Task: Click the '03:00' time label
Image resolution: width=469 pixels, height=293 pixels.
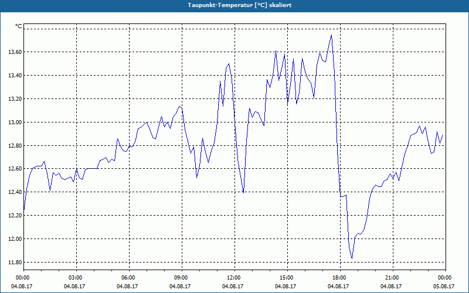Action: coord(76,278)
